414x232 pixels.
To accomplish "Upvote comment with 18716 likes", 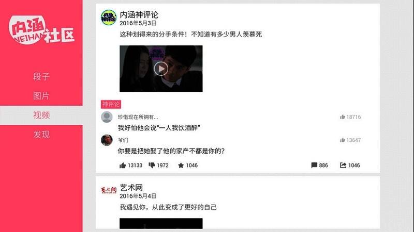I will 350,117.
